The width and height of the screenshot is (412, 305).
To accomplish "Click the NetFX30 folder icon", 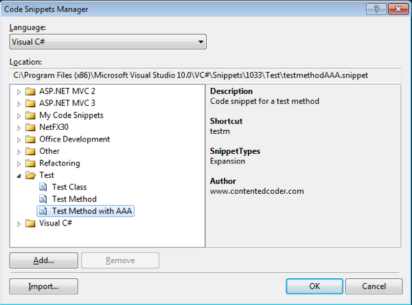I will [30, 127].
